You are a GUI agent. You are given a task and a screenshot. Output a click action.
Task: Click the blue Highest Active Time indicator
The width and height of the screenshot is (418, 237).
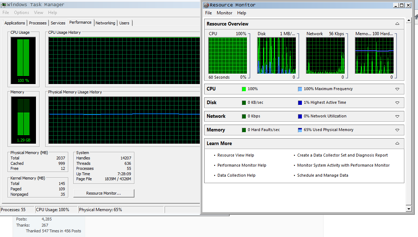tap(300, 103)
